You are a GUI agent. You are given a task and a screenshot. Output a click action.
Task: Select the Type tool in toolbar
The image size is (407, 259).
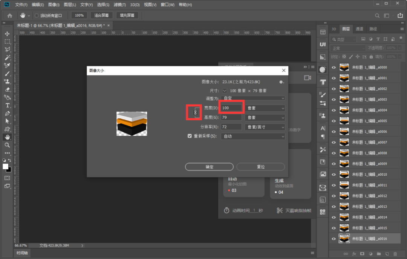point(7,106)
